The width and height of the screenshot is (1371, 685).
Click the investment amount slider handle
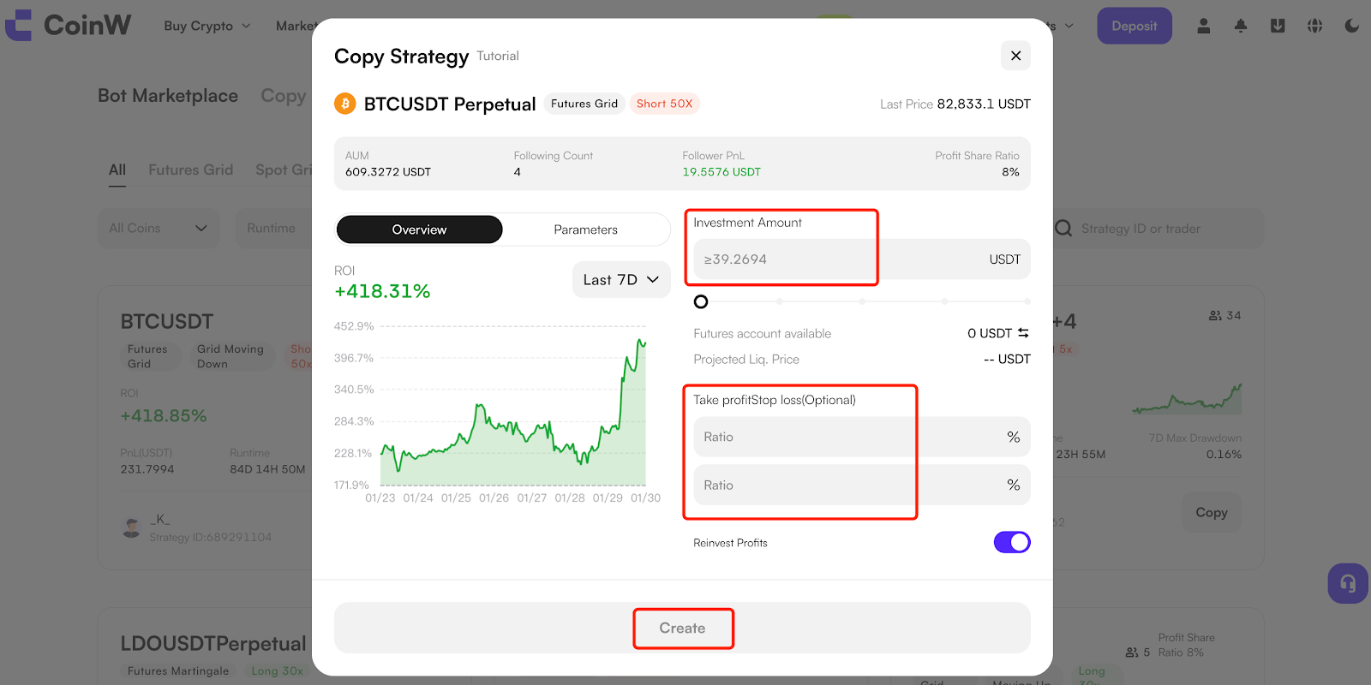pos(701,301)
